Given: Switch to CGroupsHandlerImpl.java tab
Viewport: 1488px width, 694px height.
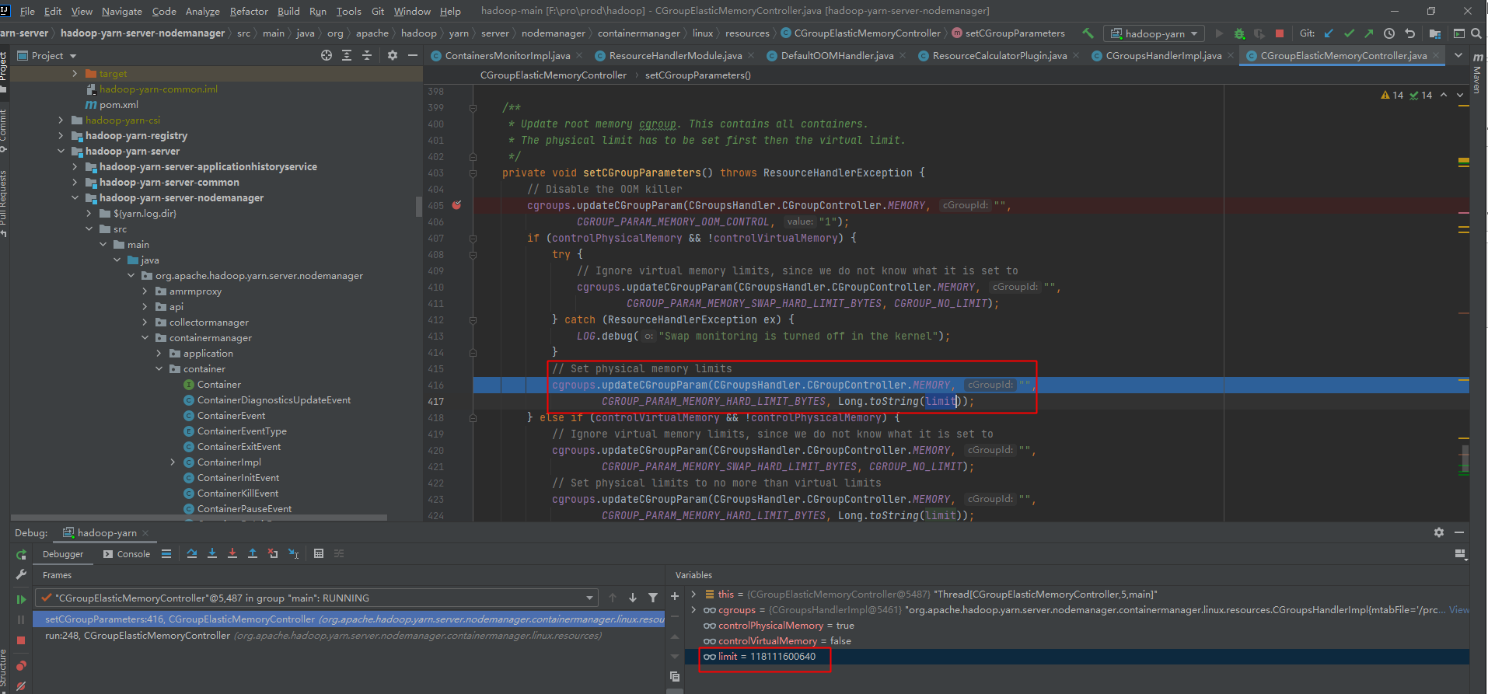Looking at the screenshot, I should tap(1164, 56).
